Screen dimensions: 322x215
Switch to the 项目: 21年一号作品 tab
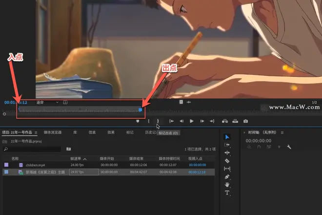click(17, 132)
